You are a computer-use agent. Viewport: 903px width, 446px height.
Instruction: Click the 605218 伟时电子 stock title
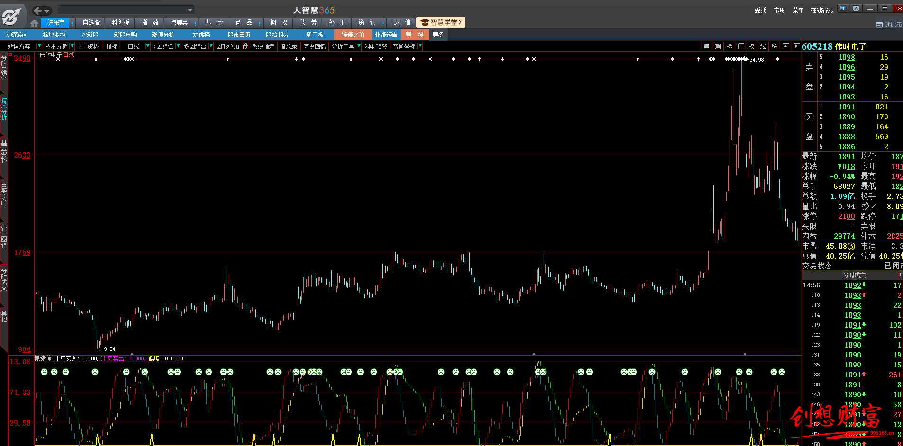pos(834,46)
